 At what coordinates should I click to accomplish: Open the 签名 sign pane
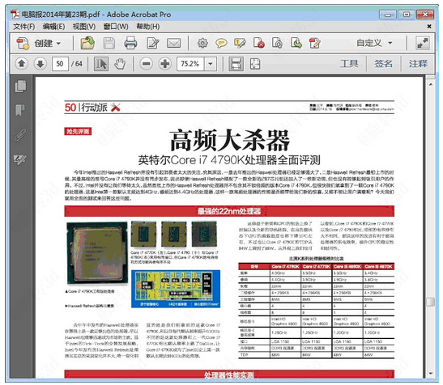click(x=383, y=64)
